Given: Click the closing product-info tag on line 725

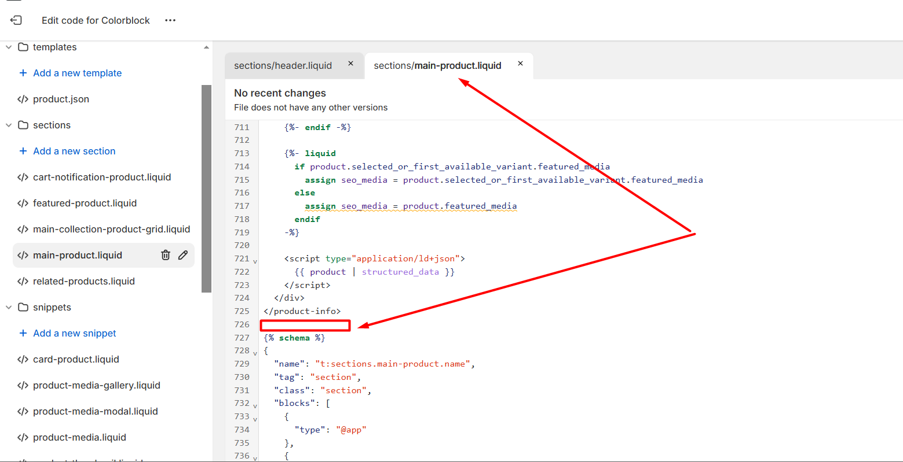Looking at the screenshot, I should coord(302,311).
